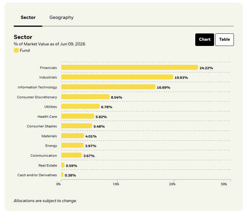This screenshot has width=249, height=214.
Task: Select the Sector tab
Action: 28,17
